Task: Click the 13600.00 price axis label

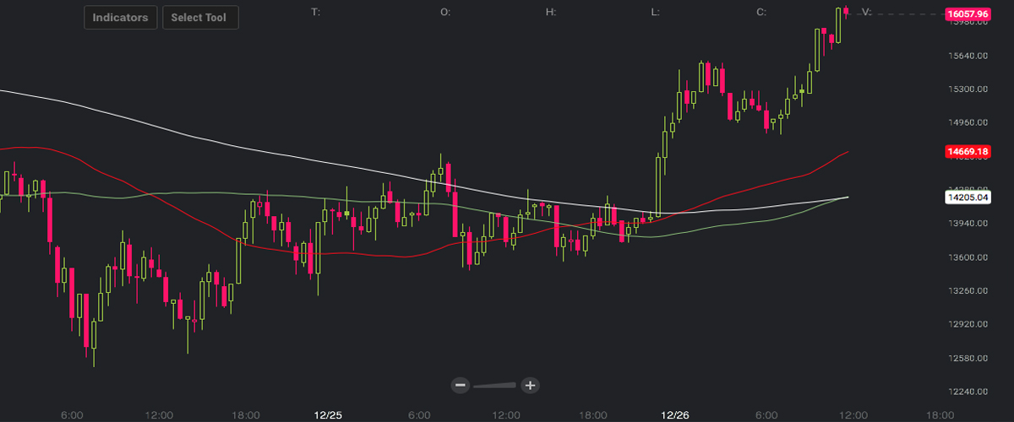Action: 968,257
